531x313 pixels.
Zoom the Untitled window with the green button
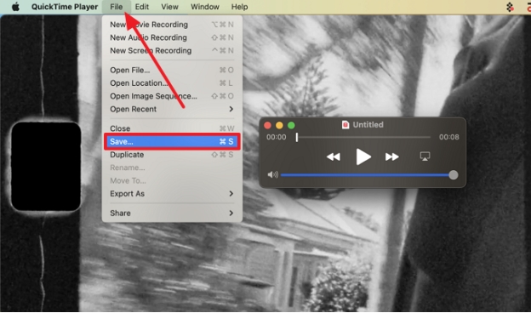[291, 126]
